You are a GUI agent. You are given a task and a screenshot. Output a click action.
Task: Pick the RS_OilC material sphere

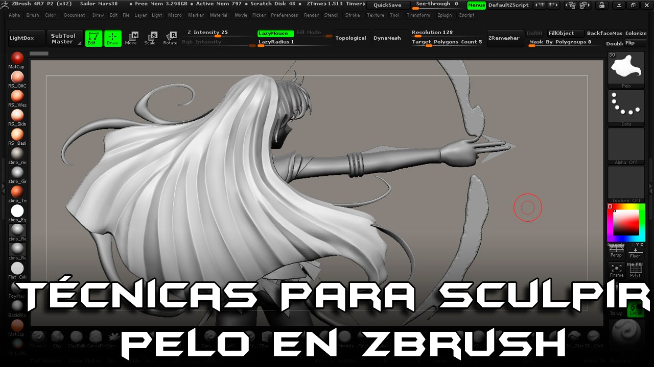point(17,77)
